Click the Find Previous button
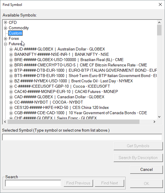This screenshot has width=165, height=193. pos(78,183)
